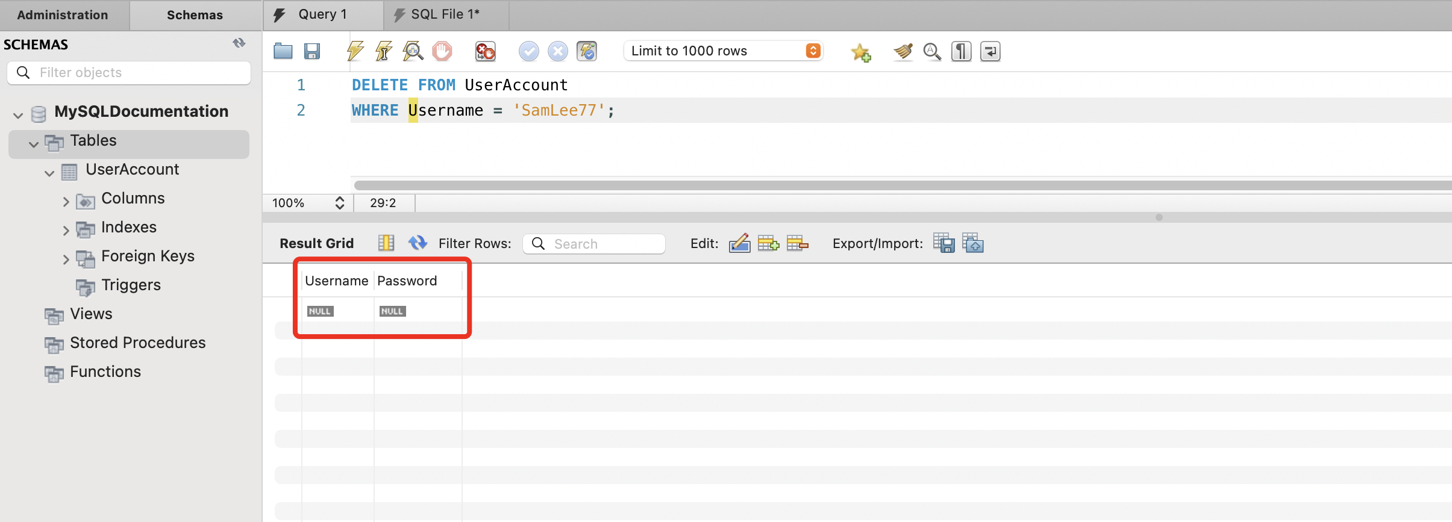Select the Stored Procedures tree item

tap(137, 343)
